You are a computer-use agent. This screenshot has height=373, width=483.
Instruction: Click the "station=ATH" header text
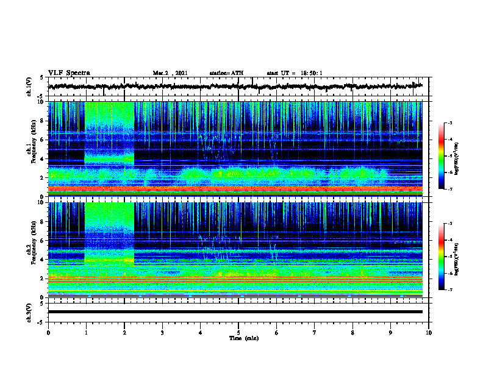(226, 73)
